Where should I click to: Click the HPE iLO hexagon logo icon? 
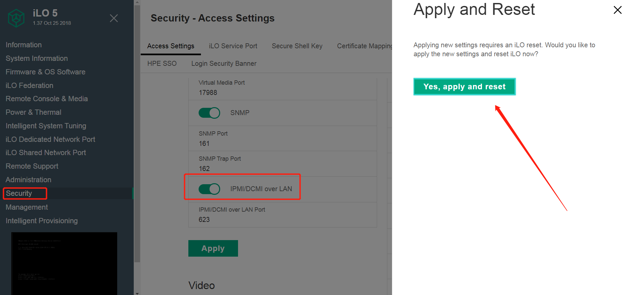pos(16,18)
